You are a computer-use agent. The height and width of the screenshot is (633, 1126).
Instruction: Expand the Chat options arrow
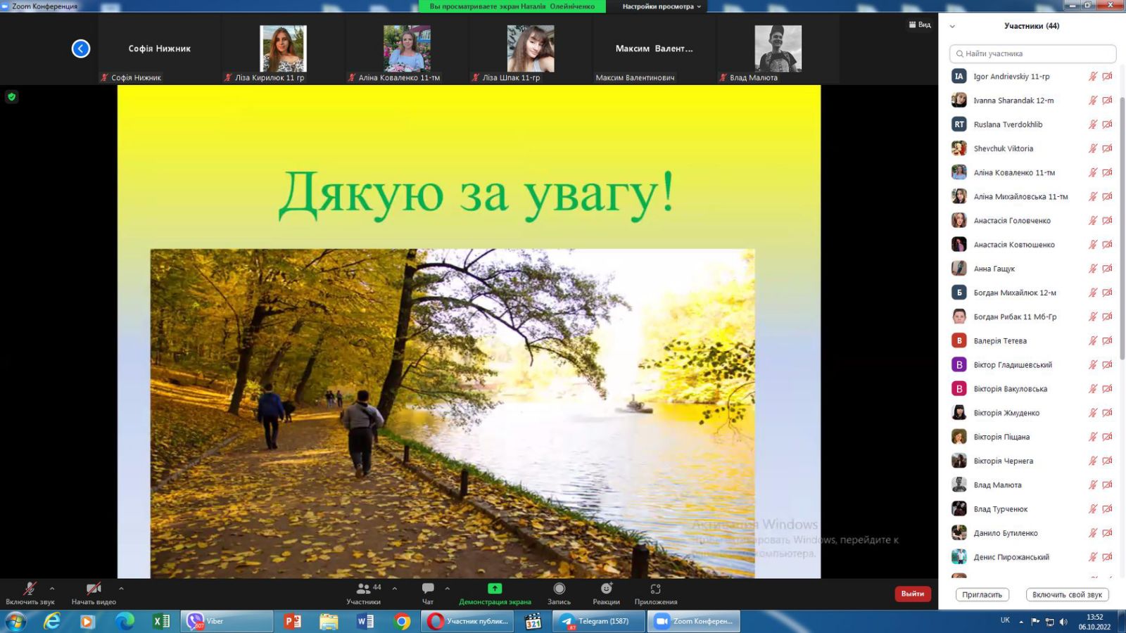pyautogui.click(x=448, y=588)
